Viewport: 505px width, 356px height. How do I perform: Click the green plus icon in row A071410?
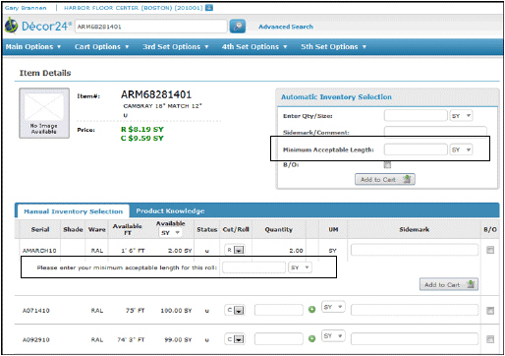tap(311, 309)
